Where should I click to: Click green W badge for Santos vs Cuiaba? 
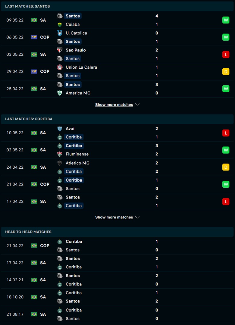point(226,20)
